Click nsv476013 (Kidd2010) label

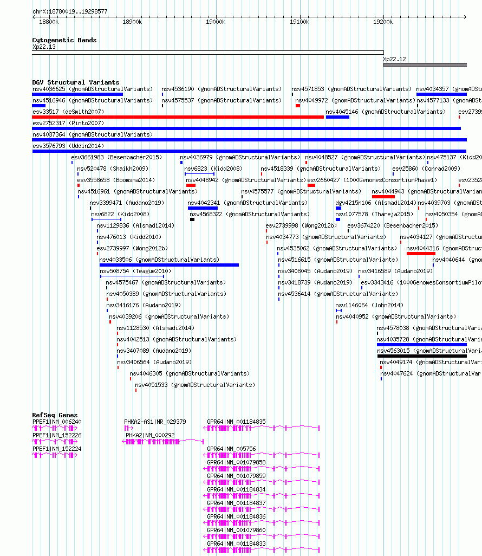coord(129,236)
